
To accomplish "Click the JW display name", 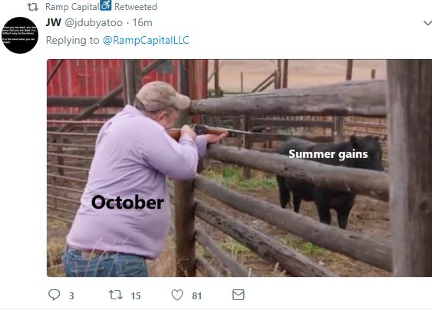I will coord(54,22).
